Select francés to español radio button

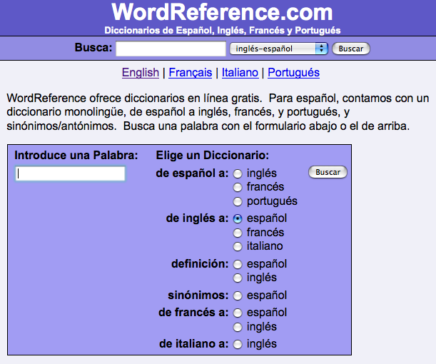238,313
